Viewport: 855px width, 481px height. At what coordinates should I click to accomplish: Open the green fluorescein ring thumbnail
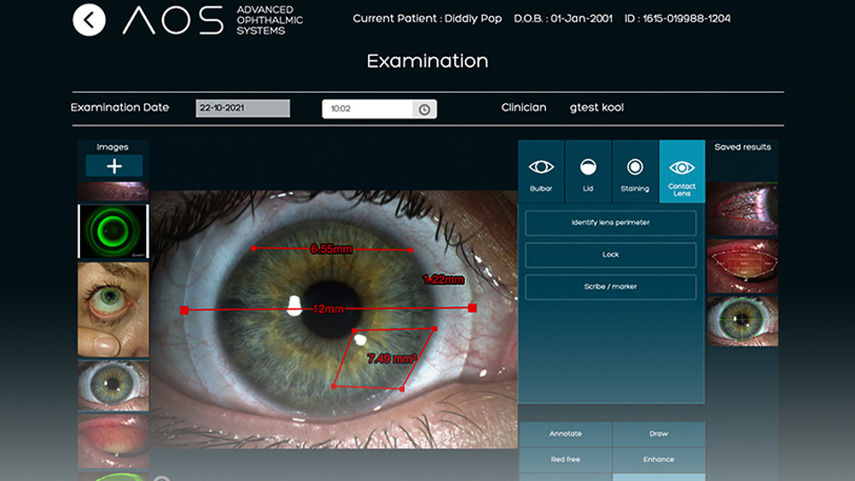113,232
